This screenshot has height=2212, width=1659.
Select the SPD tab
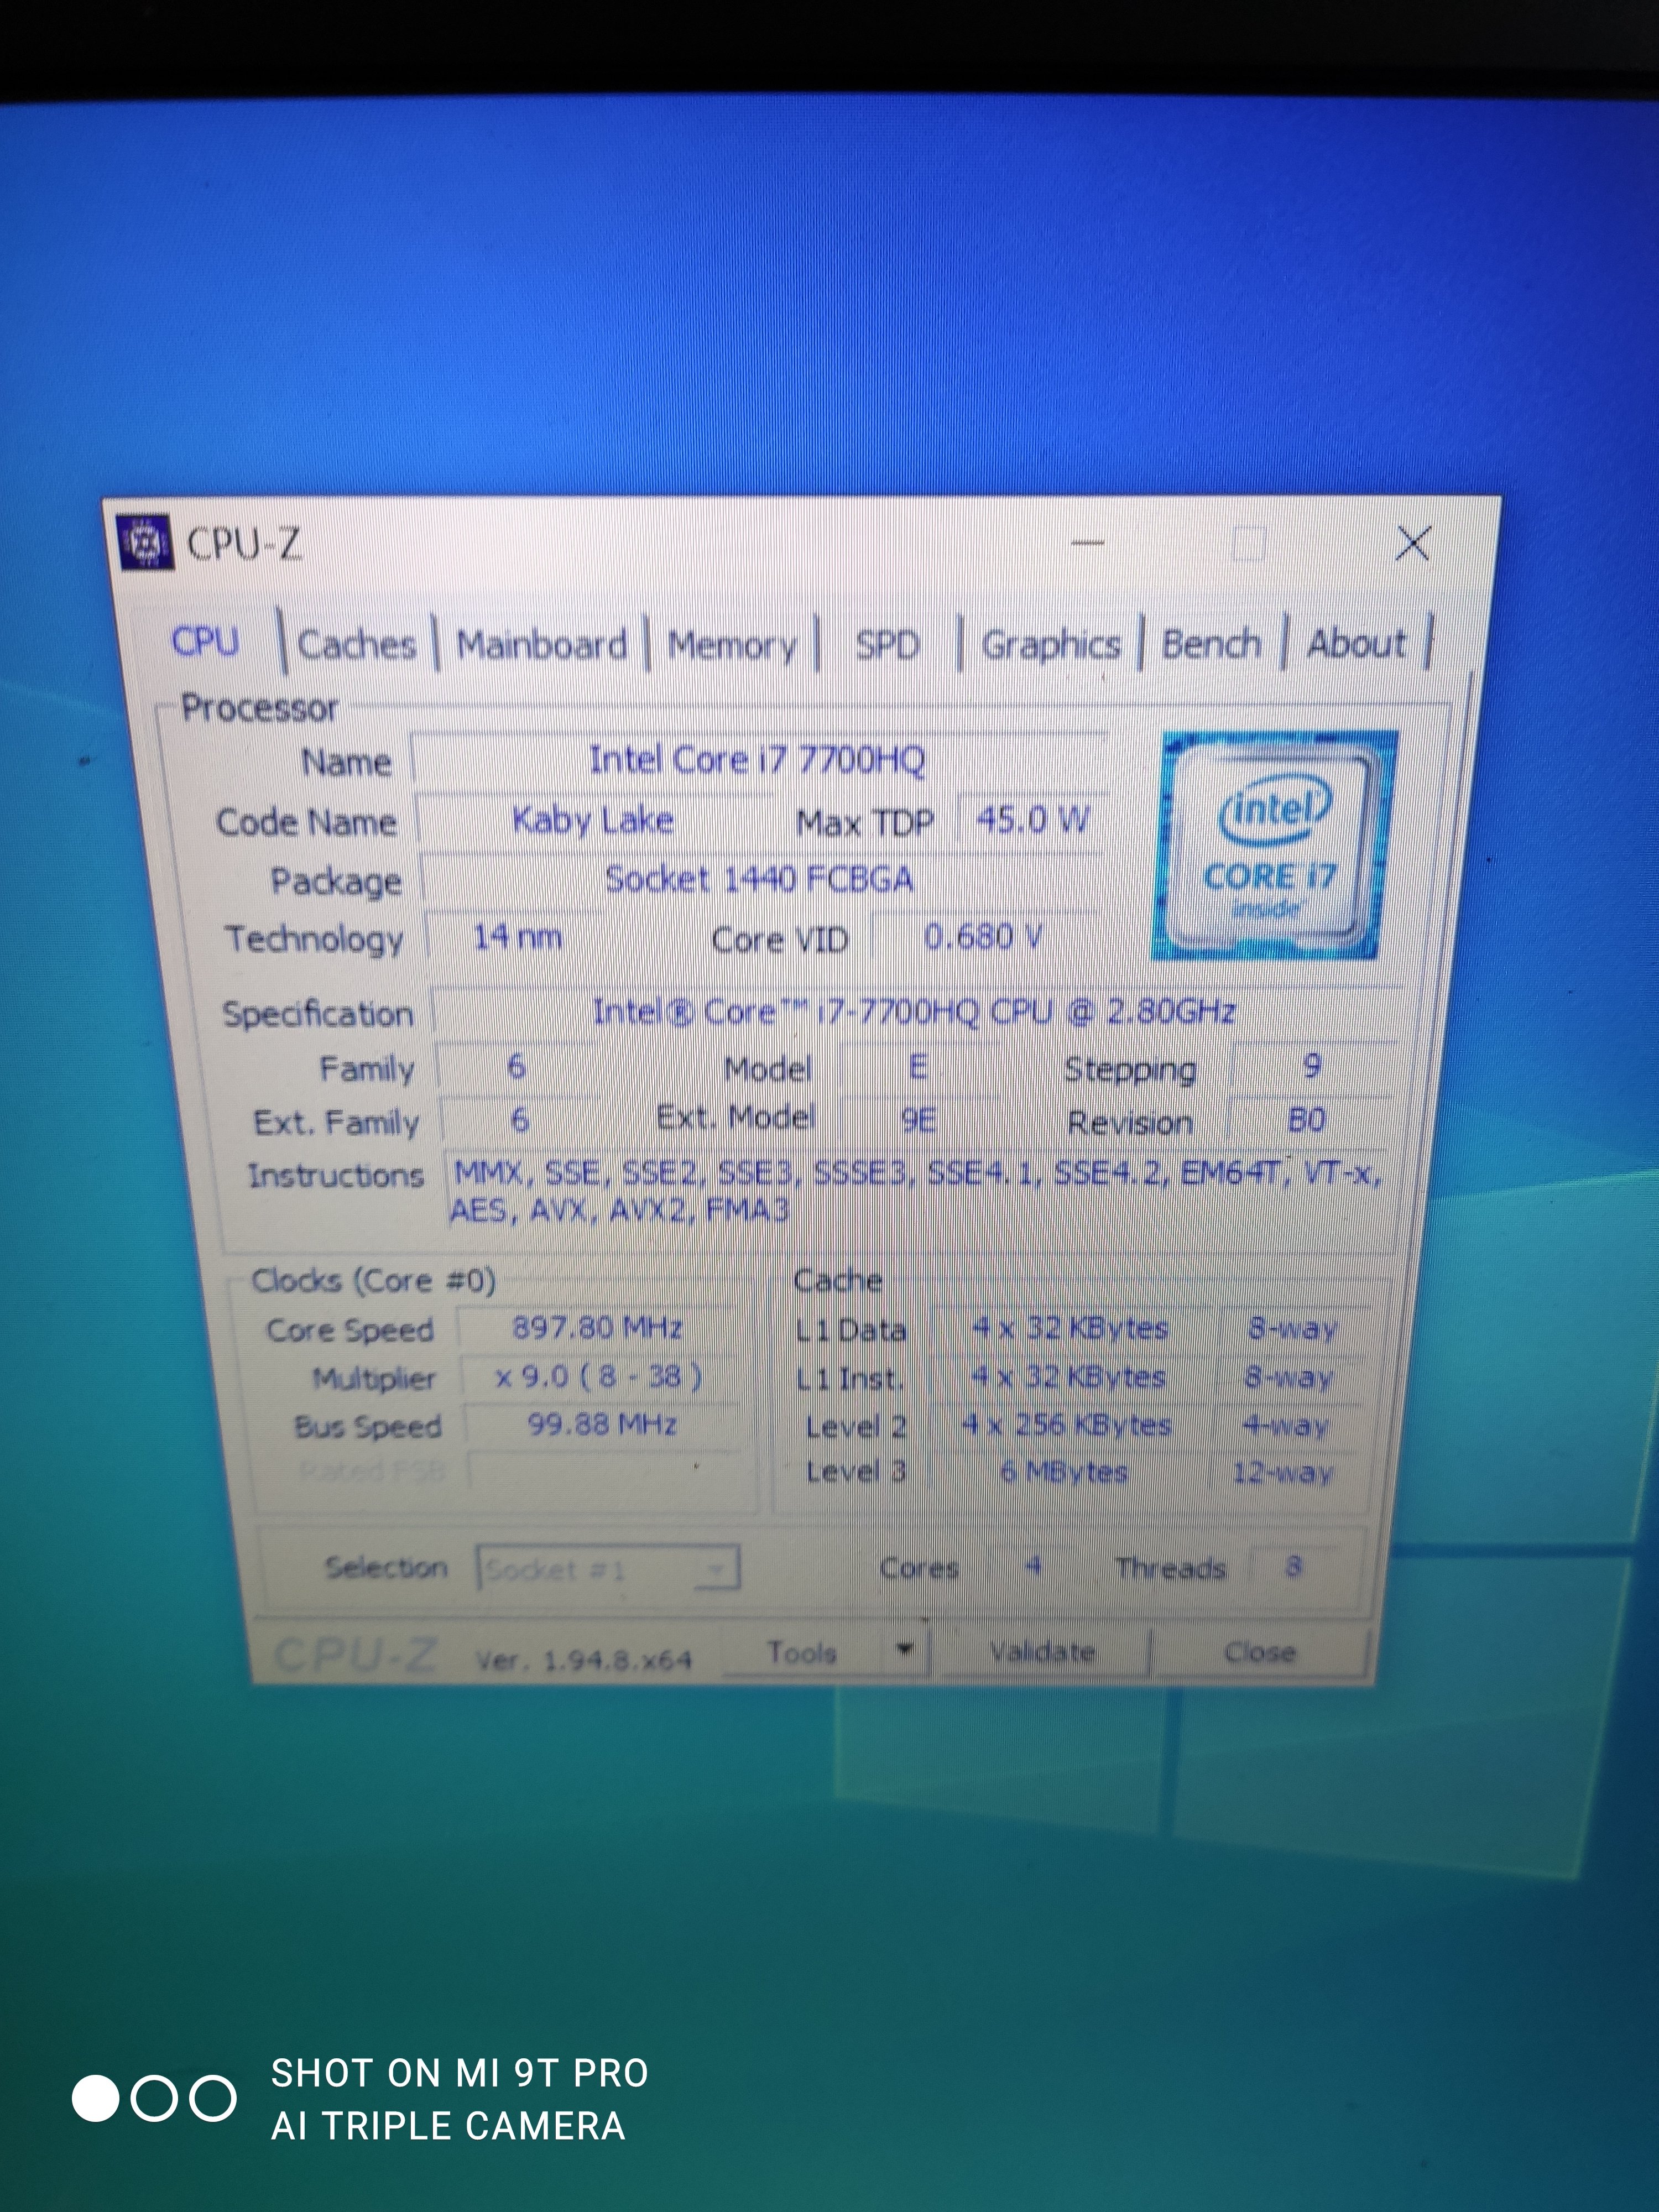point(887,645)
